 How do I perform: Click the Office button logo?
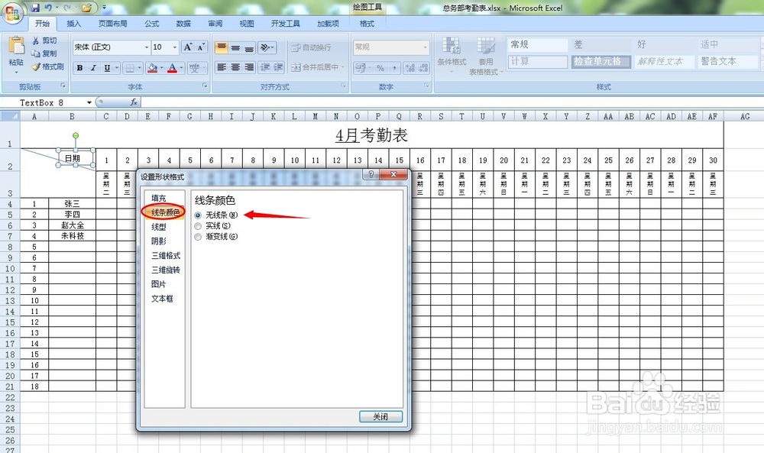pyautogui.click(x=13, y=13)
